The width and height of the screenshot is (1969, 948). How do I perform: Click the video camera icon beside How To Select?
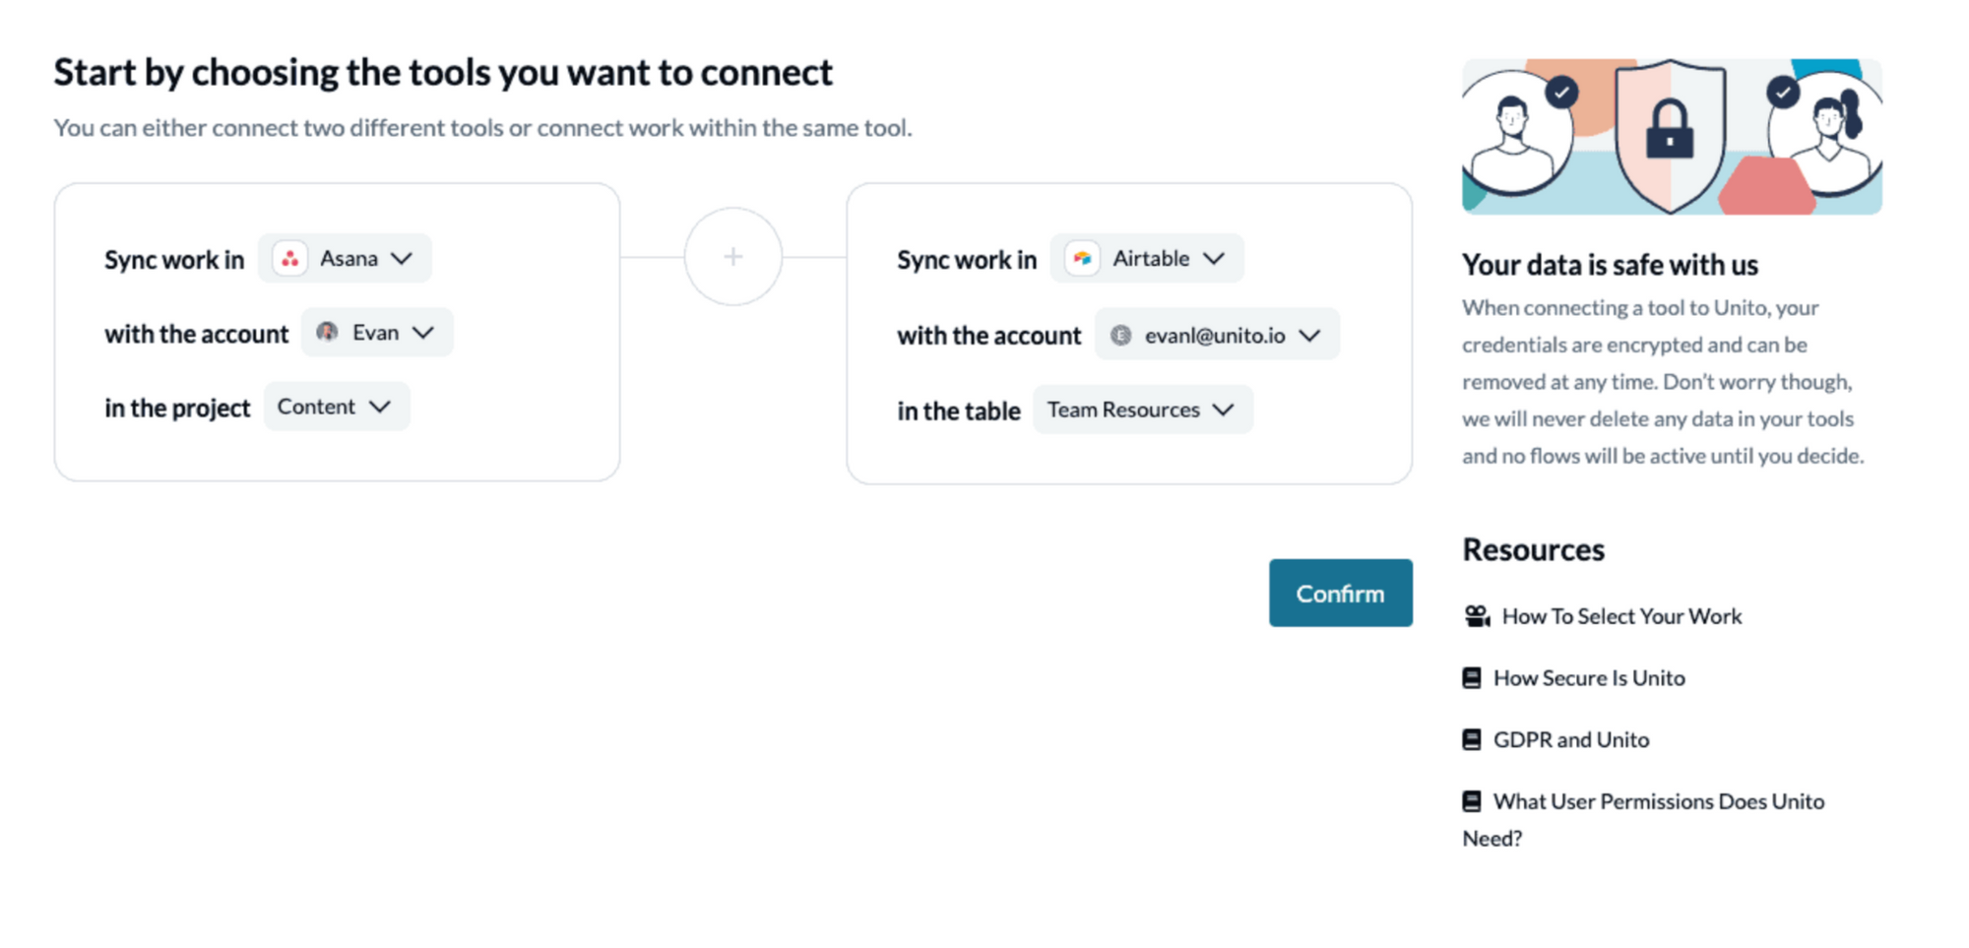[1477, 616]
